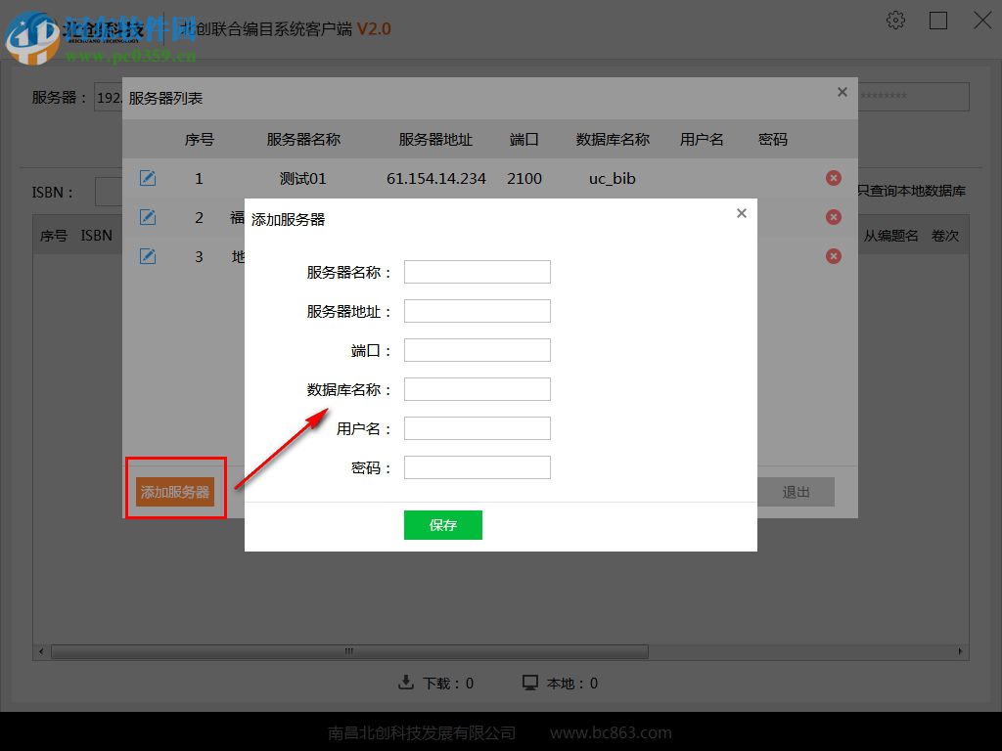Click the edit icon on server row 3

pos(148,256)
